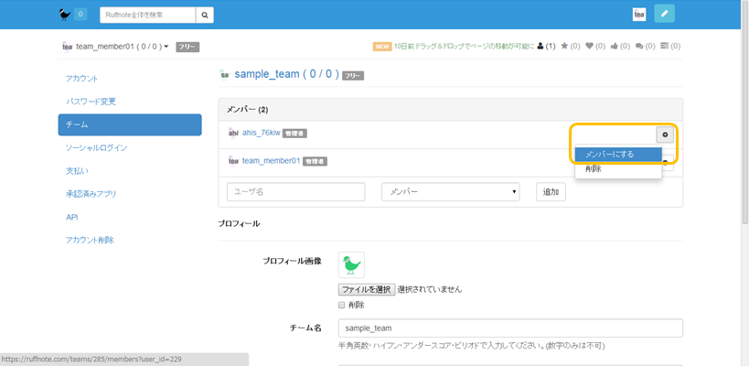
Task: Click the thumbs-up counter icon
Action: 614,46
